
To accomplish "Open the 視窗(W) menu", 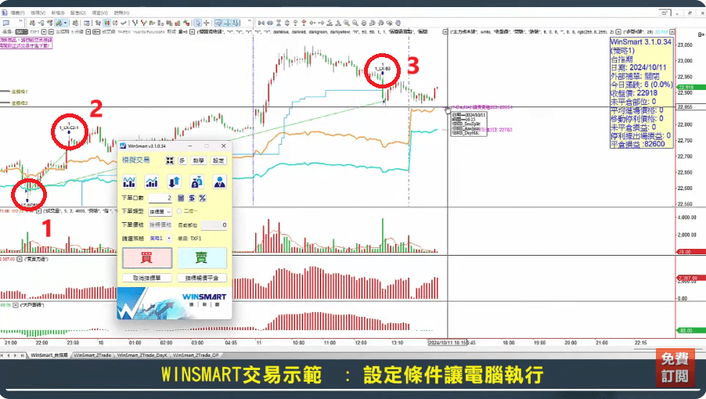I will coord(99,13).
